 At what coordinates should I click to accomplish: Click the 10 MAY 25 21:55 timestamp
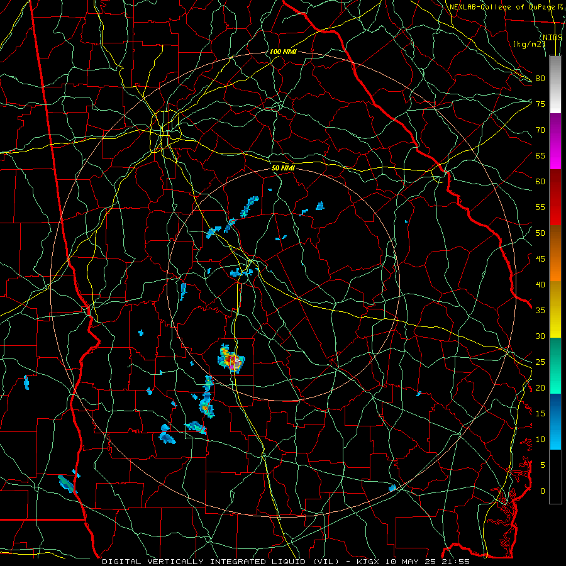tap(428, 562)
